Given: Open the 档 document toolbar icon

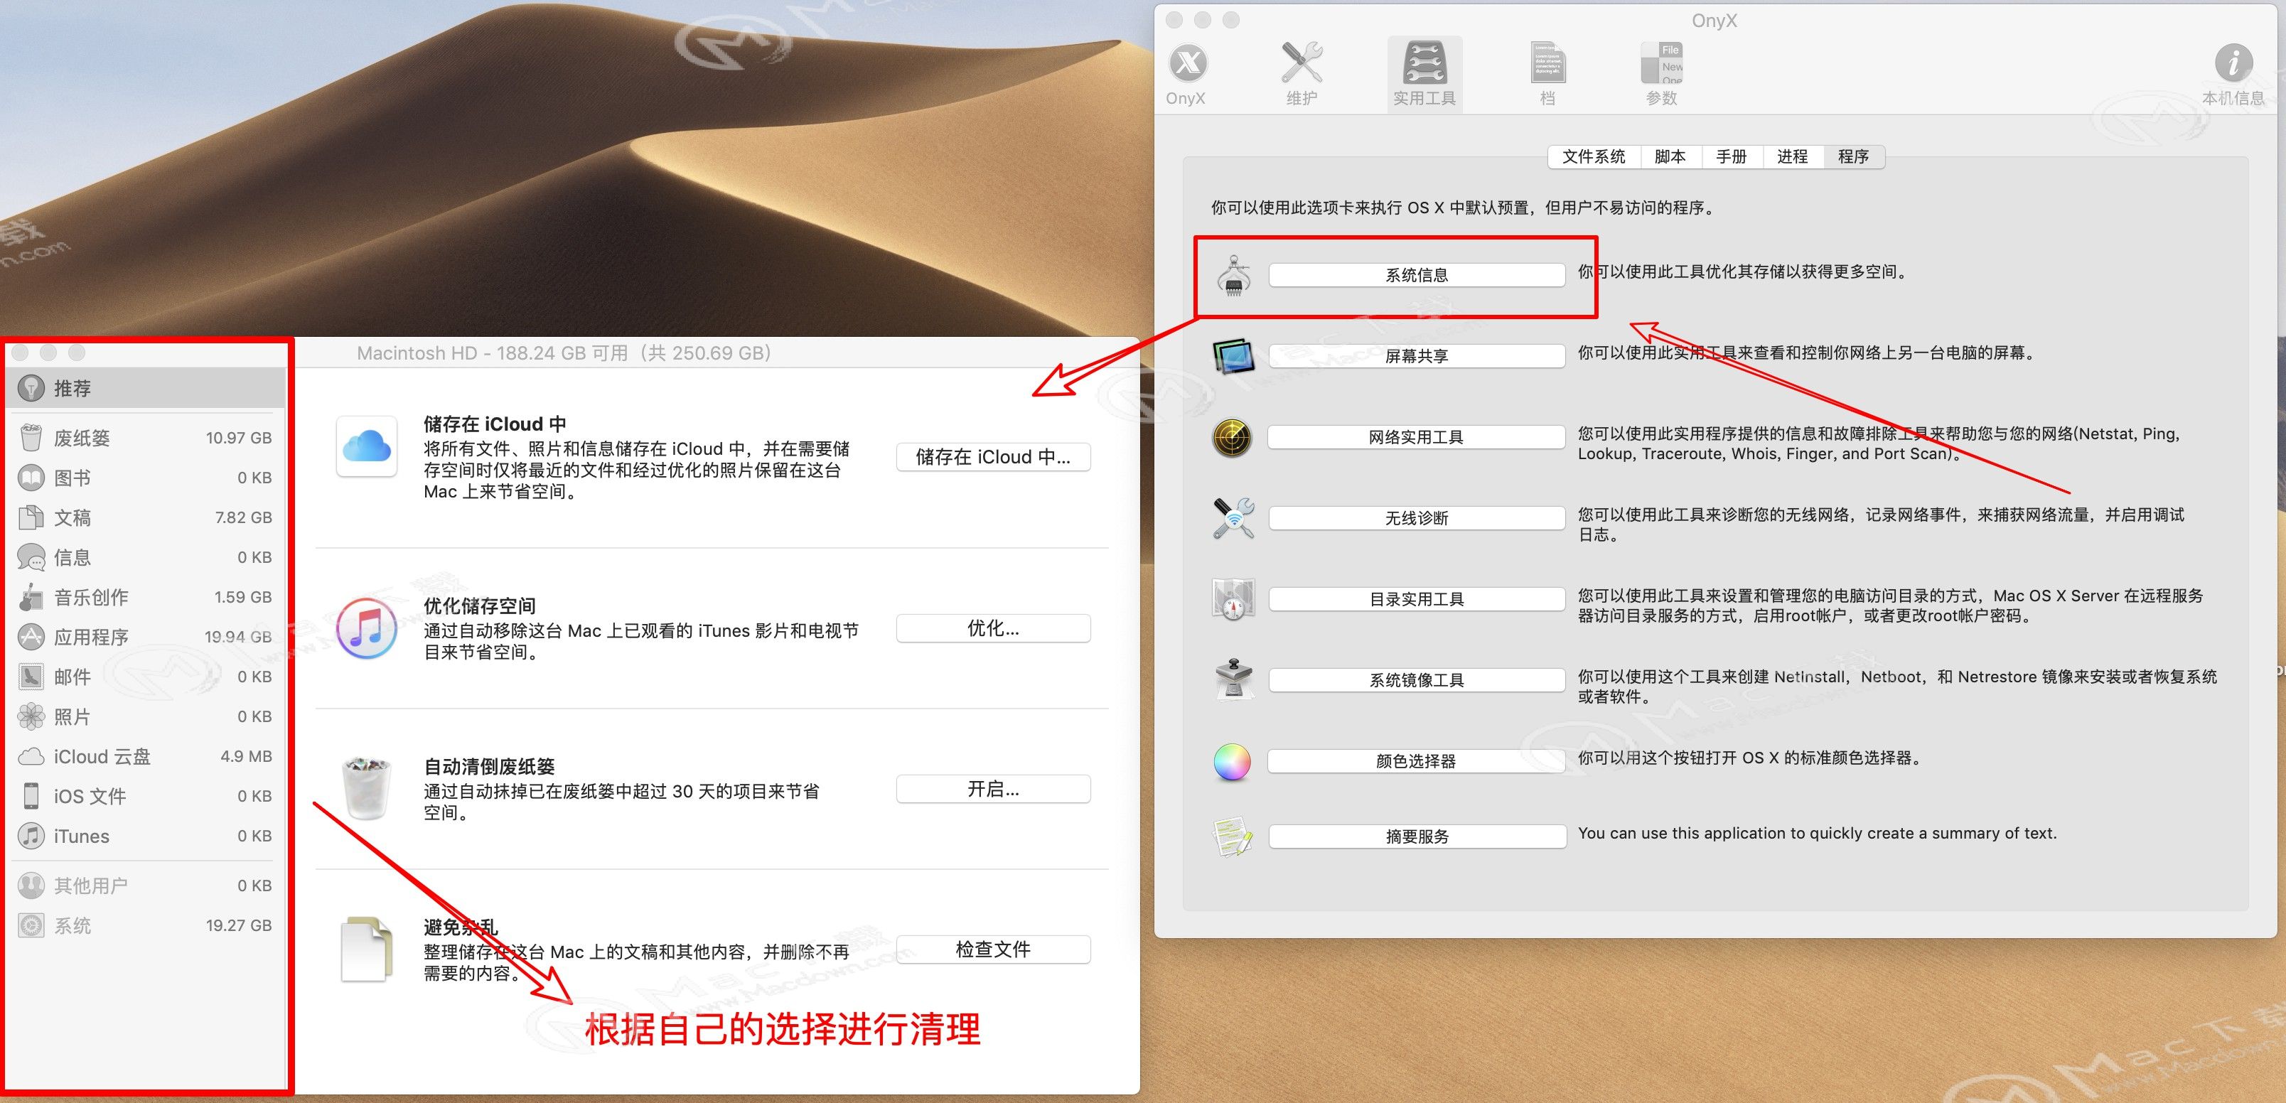Looking at the screenshot, I should (1547, 63).
